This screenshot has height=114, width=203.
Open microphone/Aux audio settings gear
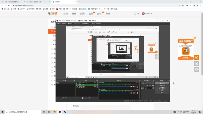point(137,93)
